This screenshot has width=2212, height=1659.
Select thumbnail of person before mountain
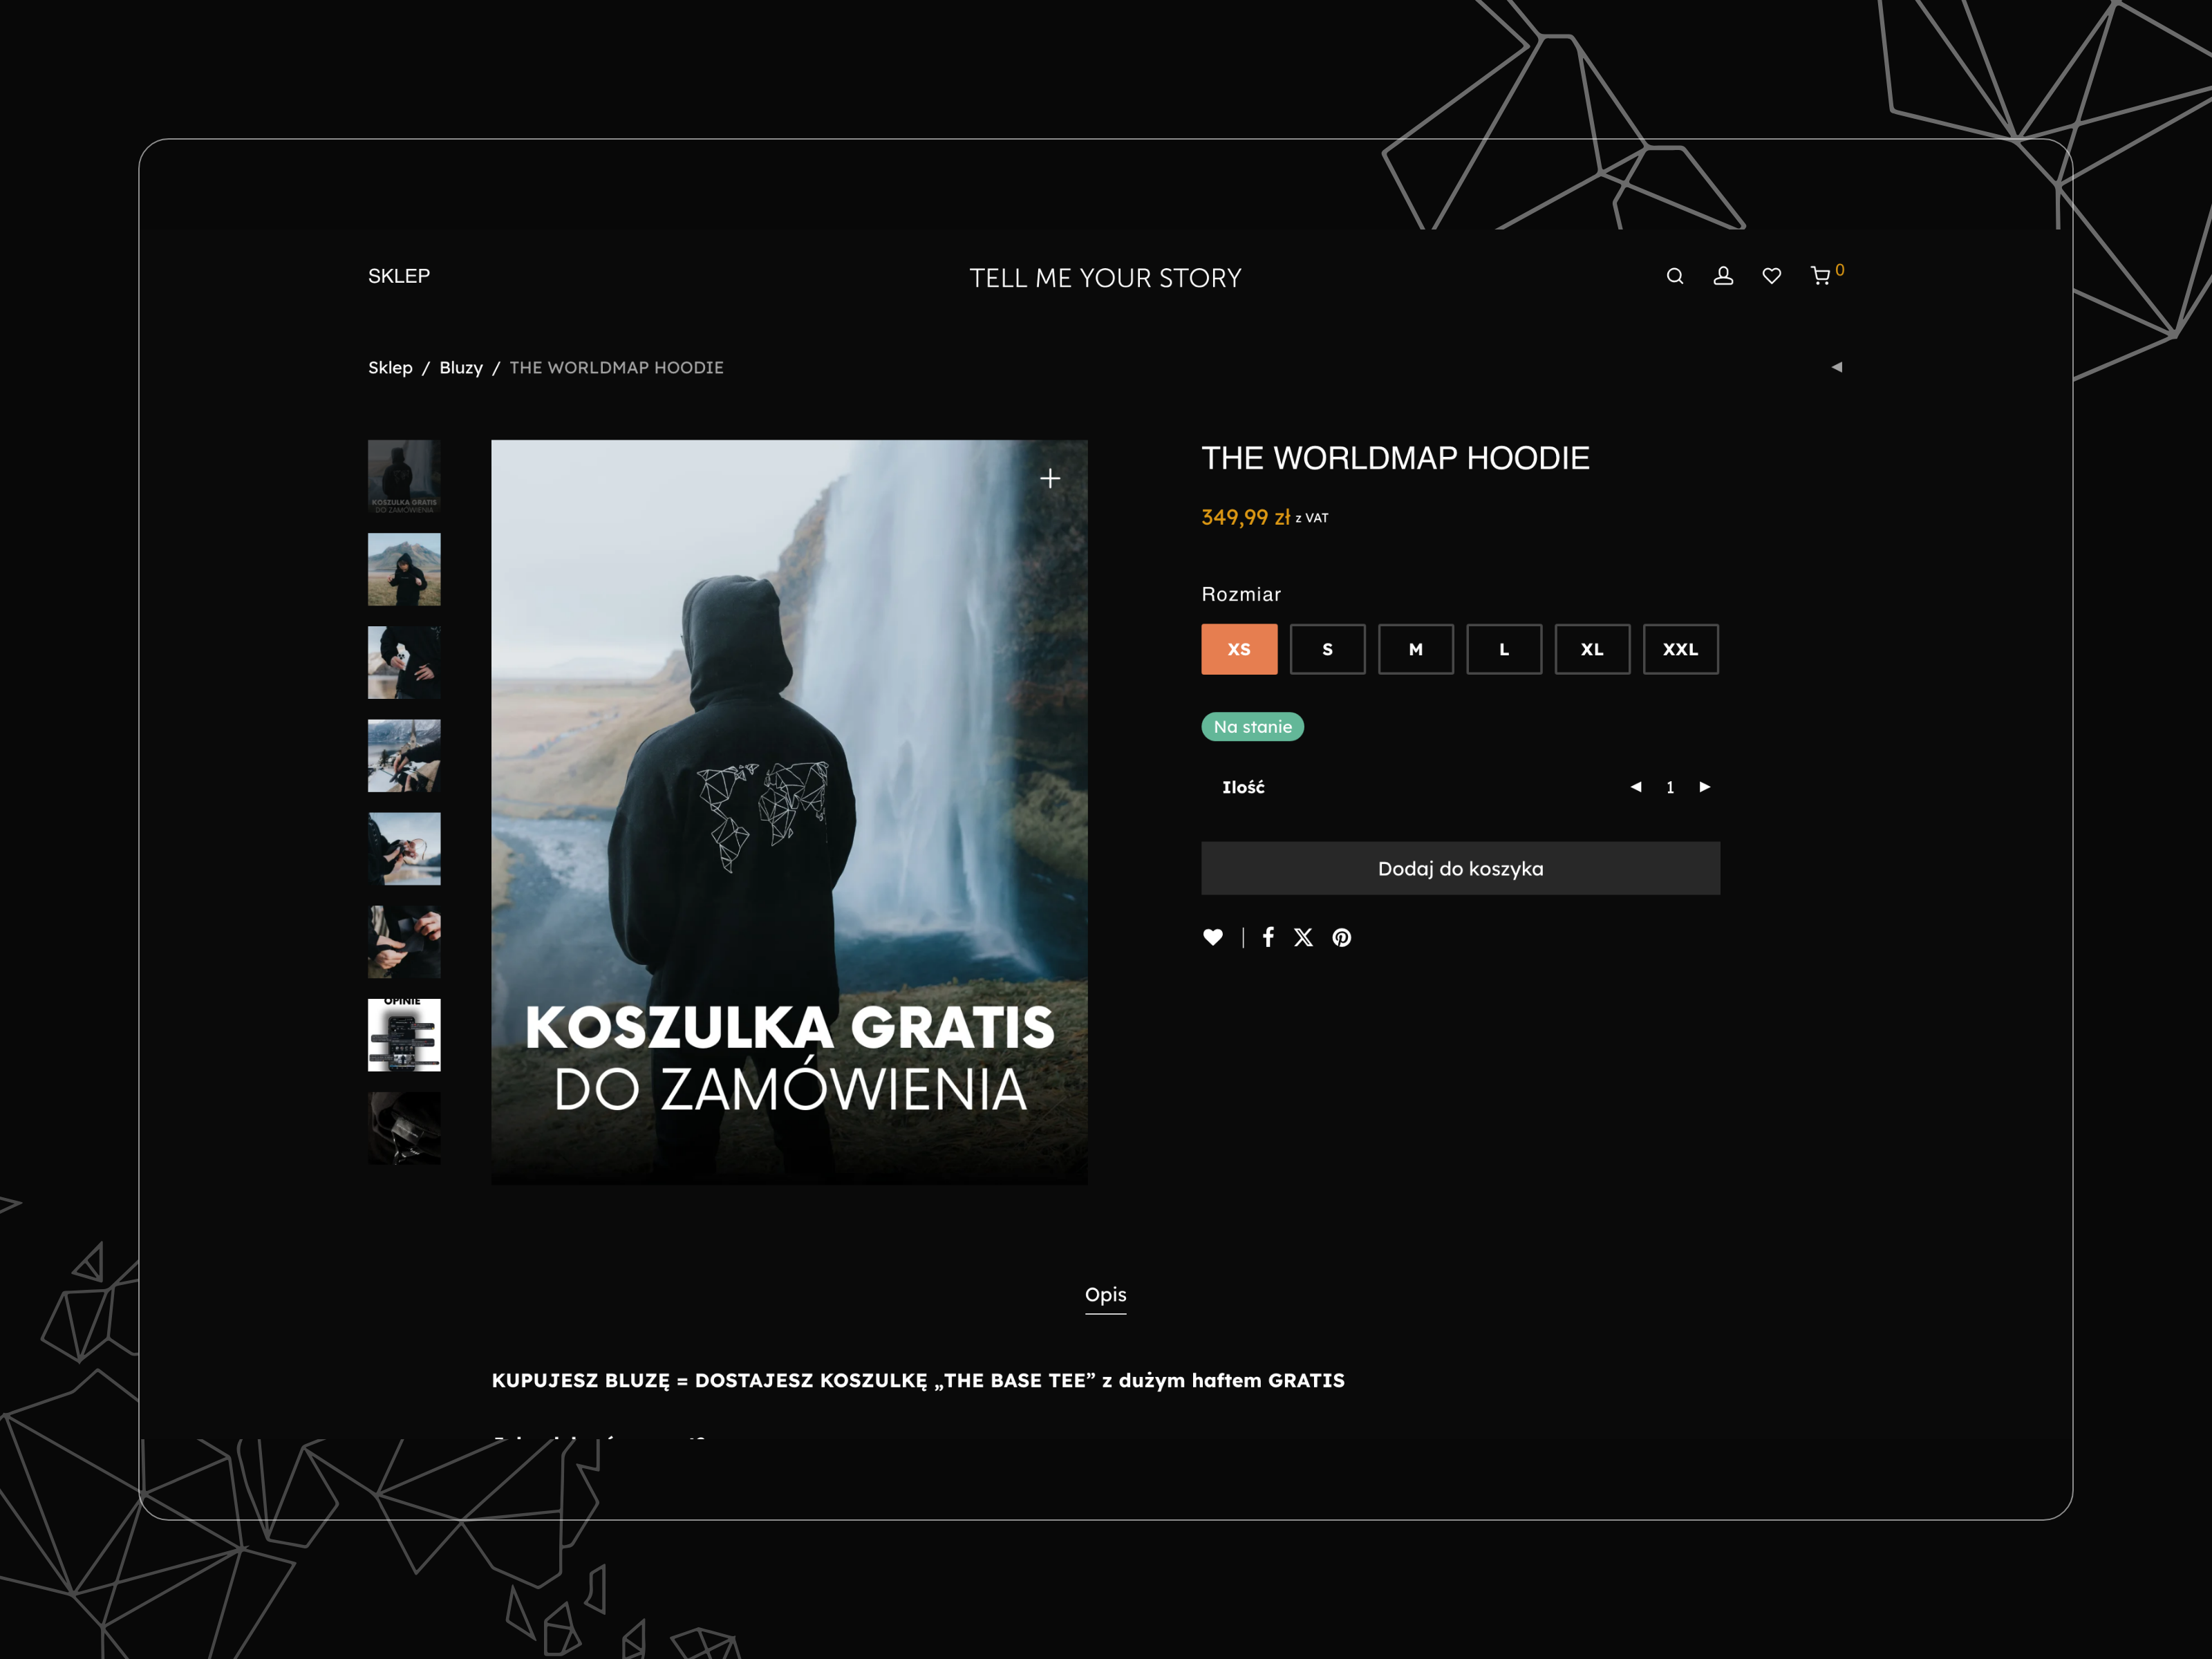(x=404, y=569)
